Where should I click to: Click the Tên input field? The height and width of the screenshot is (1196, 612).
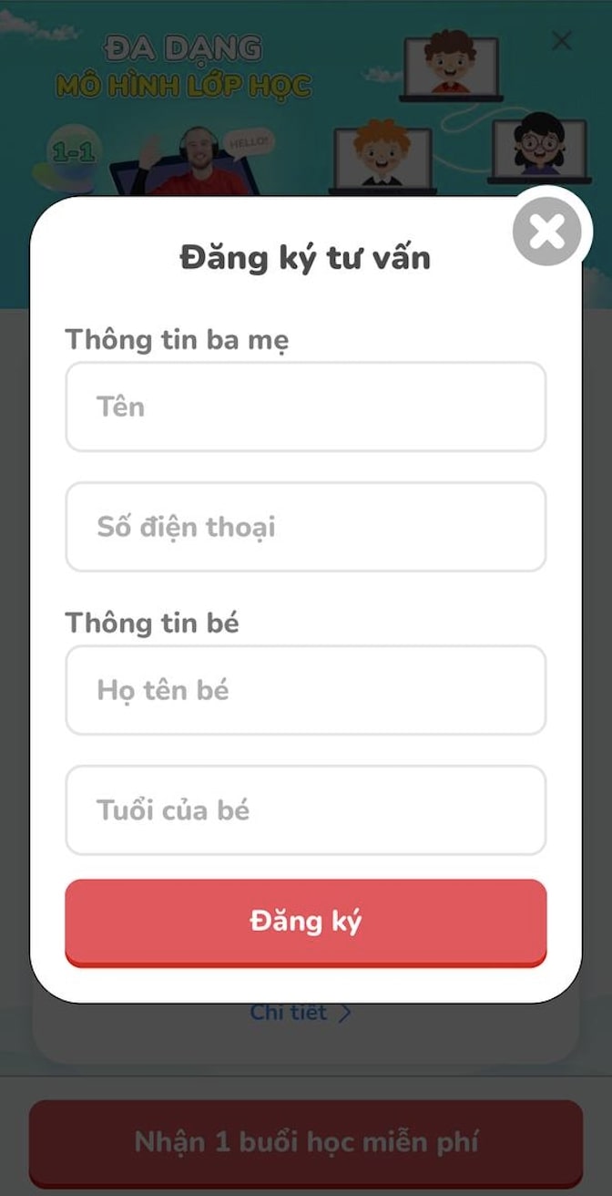click(306, 407)
